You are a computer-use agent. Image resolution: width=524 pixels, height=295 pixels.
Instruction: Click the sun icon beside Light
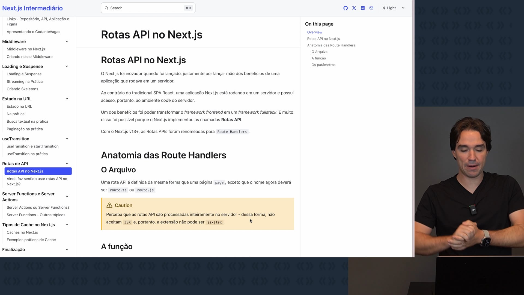[x=384, y=8]
